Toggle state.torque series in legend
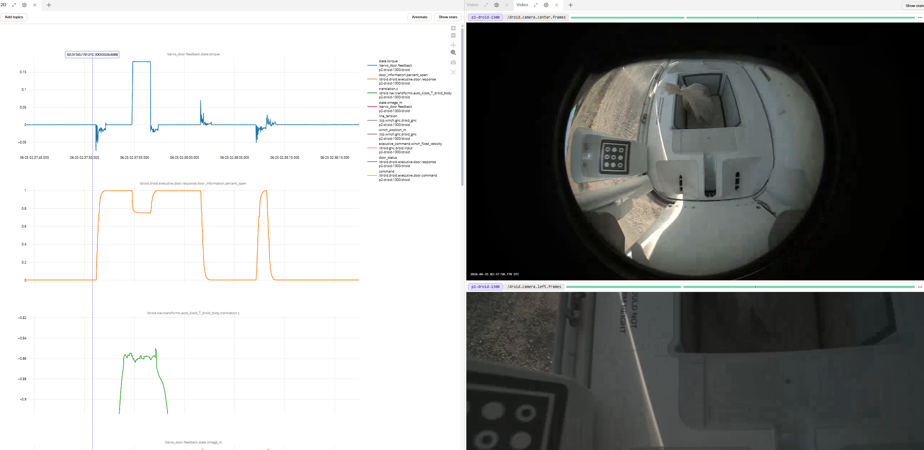This screenshot has height=450, width=924. tap(395, 66)
